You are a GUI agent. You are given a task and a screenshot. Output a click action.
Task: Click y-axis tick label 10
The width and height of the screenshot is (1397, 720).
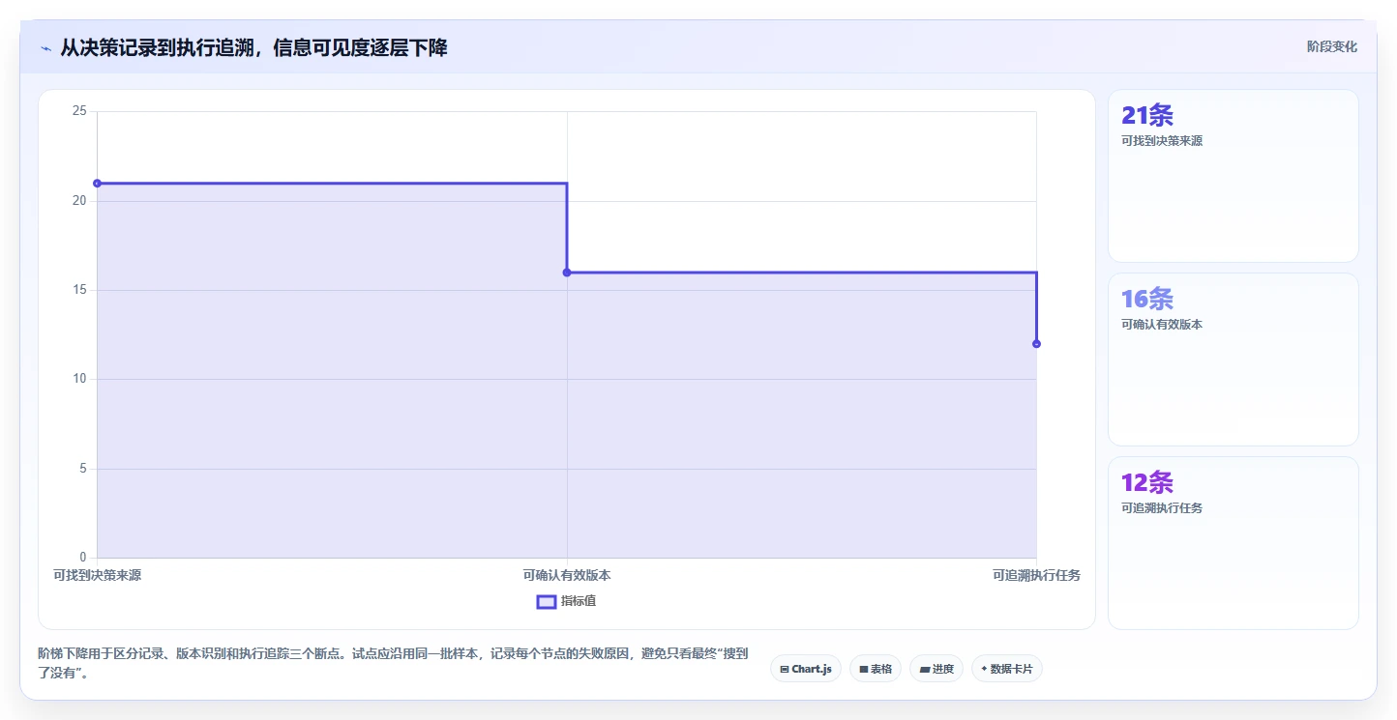pos(79,379)
